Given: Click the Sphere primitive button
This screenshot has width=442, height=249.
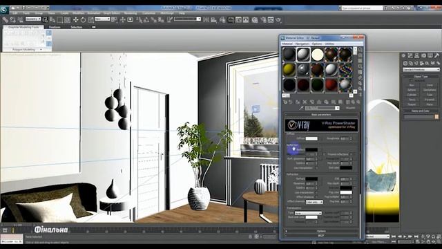Looking at the screenshot, I should pos(412,90).
